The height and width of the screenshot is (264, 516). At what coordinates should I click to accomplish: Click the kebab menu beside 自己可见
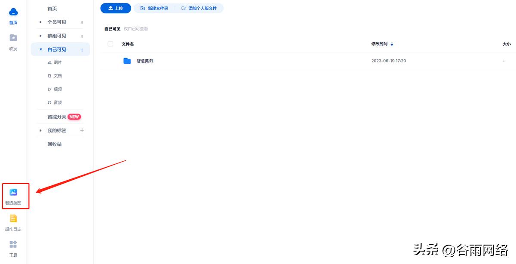click(82, 49)
